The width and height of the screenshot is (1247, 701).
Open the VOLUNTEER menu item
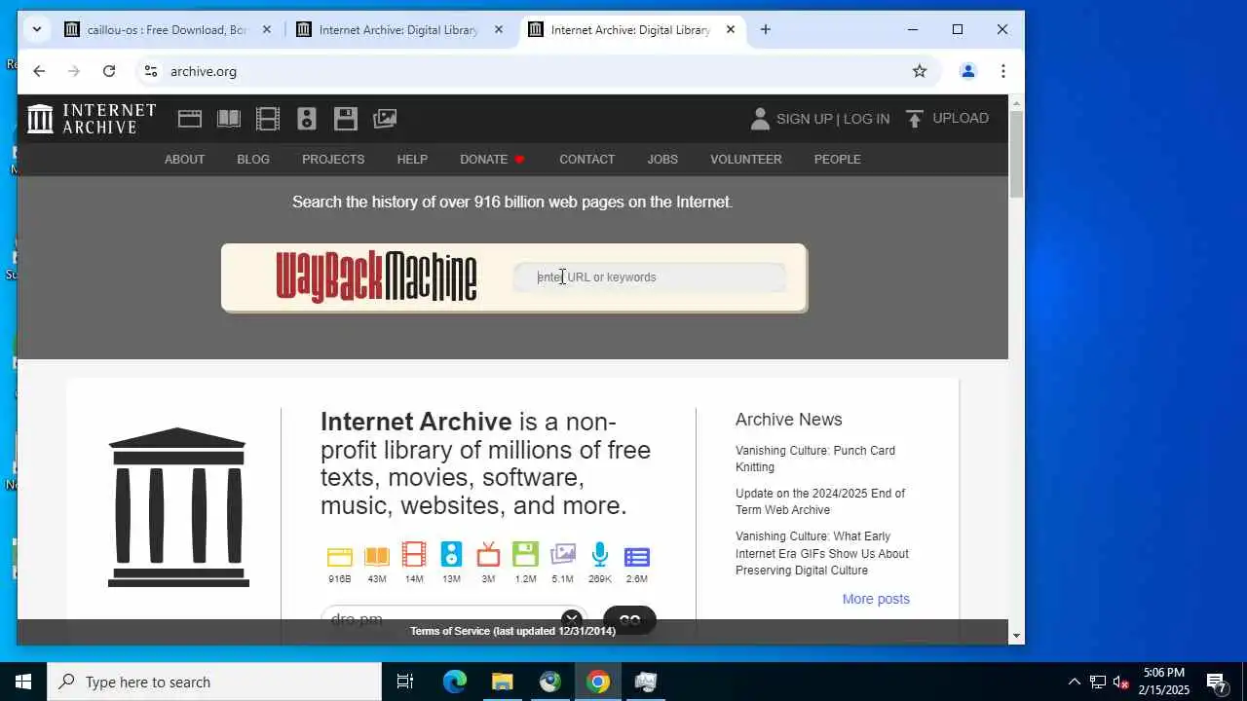[x=745, y=159]
